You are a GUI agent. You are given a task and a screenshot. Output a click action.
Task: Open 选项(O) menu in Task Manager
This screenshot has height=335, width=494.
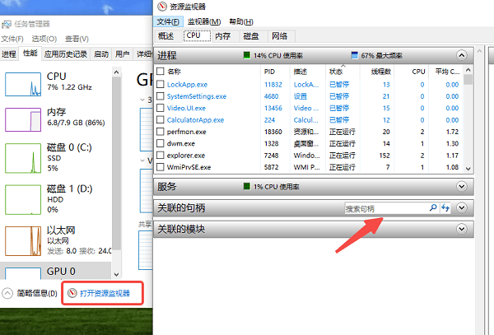pyautogui.click(x=44, y=39)
